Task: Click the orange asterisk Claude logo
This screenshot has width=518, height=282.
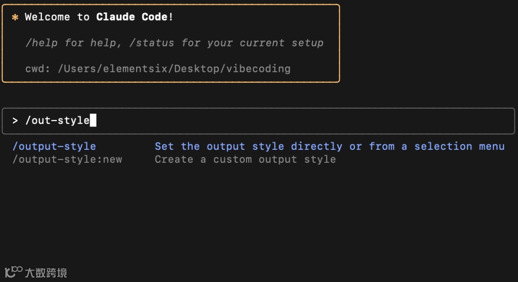Action: [15, 17]
